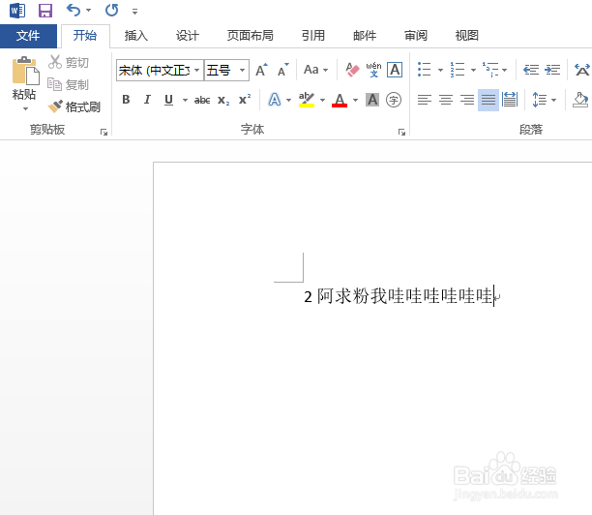Apply bullet list formatting
The width and height of the screenshot is (592, 515).
(x=425, y=70)
